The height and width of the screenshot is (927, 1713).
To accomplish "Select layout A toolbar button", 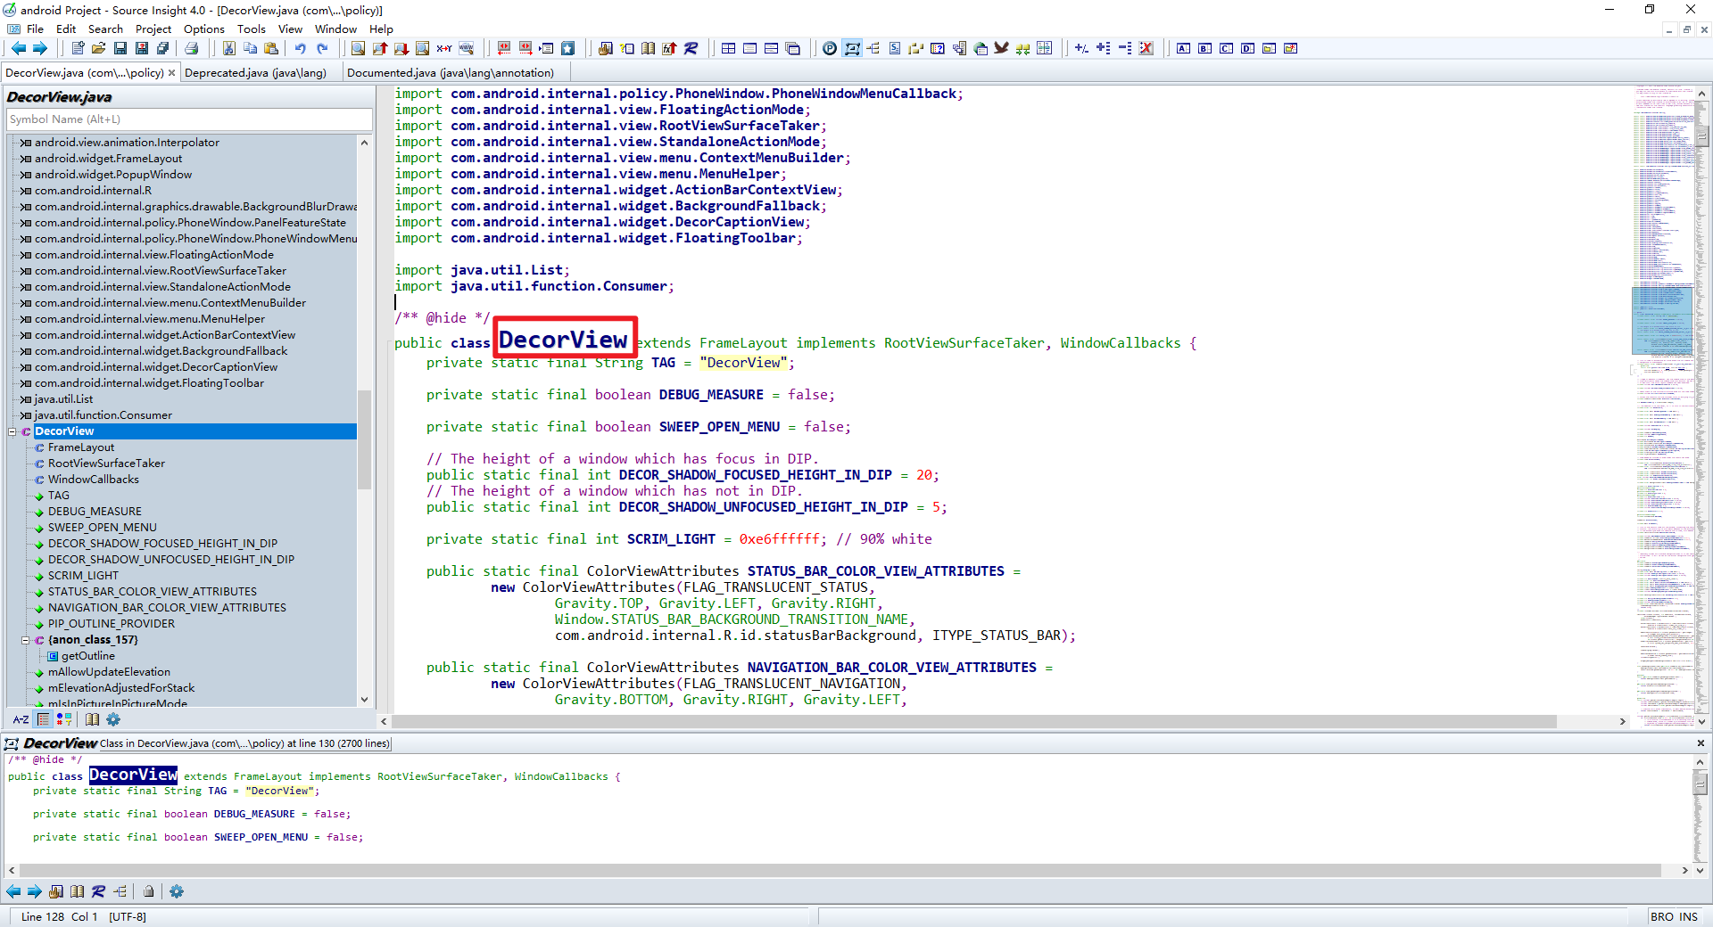I will (x=1184, y=48).
